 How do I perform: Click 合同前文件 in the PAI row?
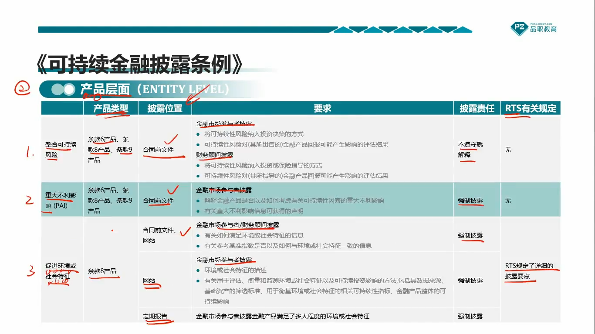coord(158,200)
